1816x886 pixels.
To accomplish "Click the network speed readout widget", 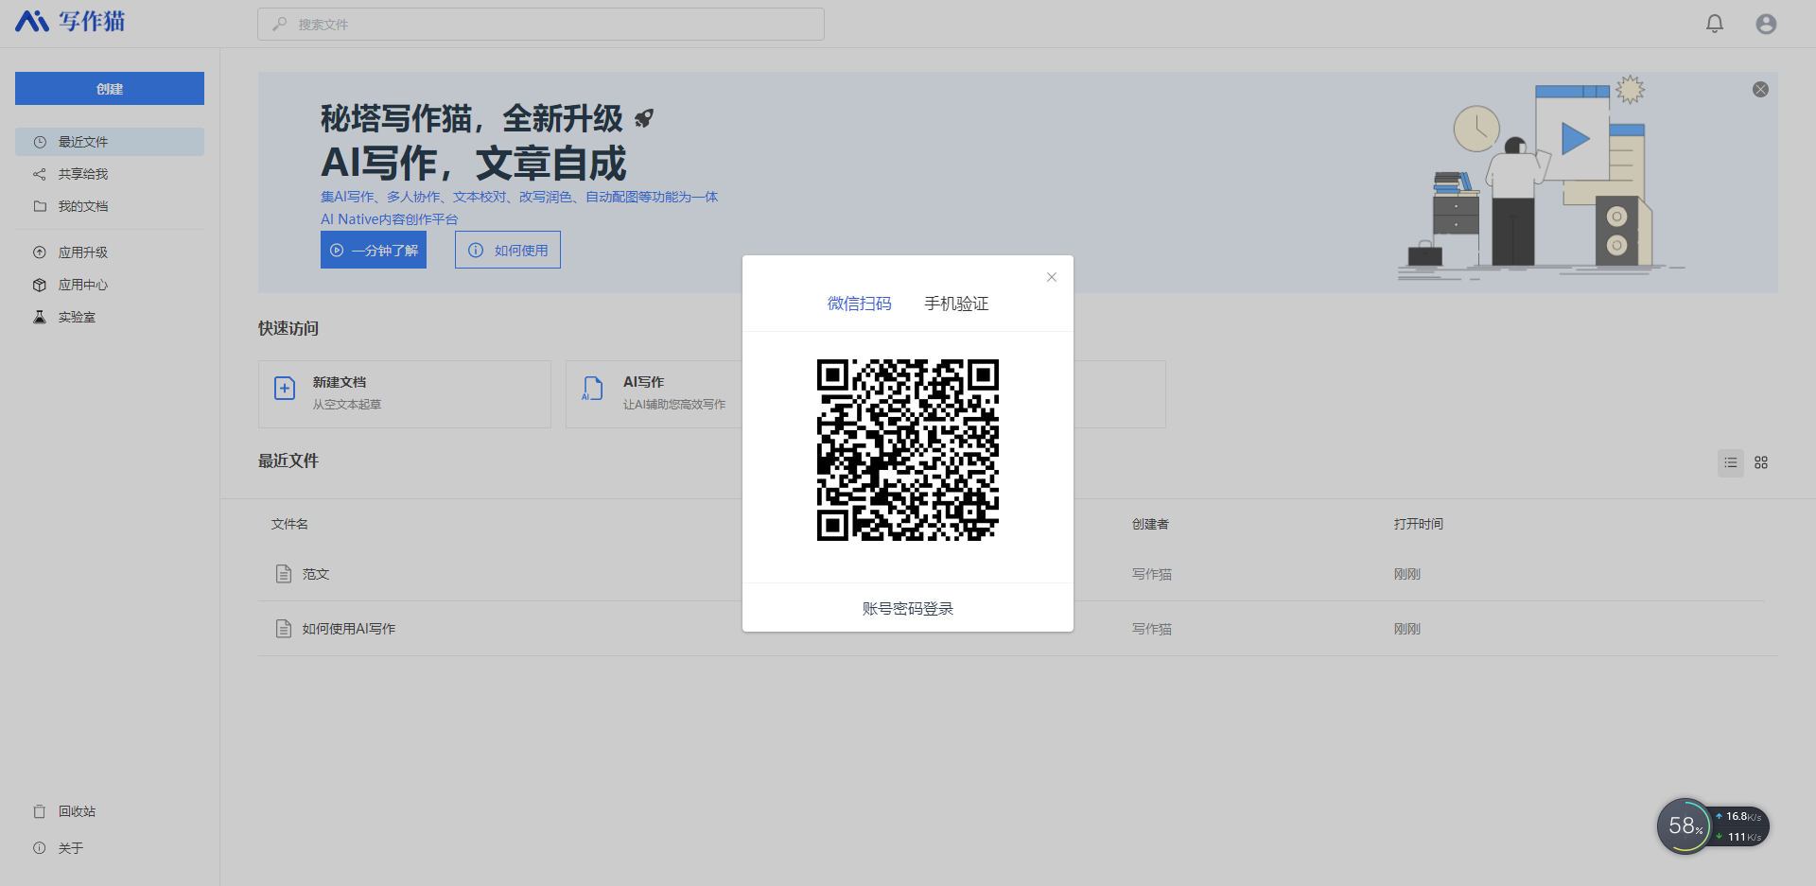I will pyautogui.click(x=1741, y=826).
